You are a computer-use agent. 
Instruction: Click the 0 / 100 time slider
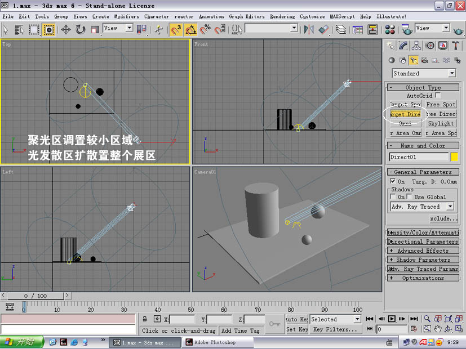point(35,296)
